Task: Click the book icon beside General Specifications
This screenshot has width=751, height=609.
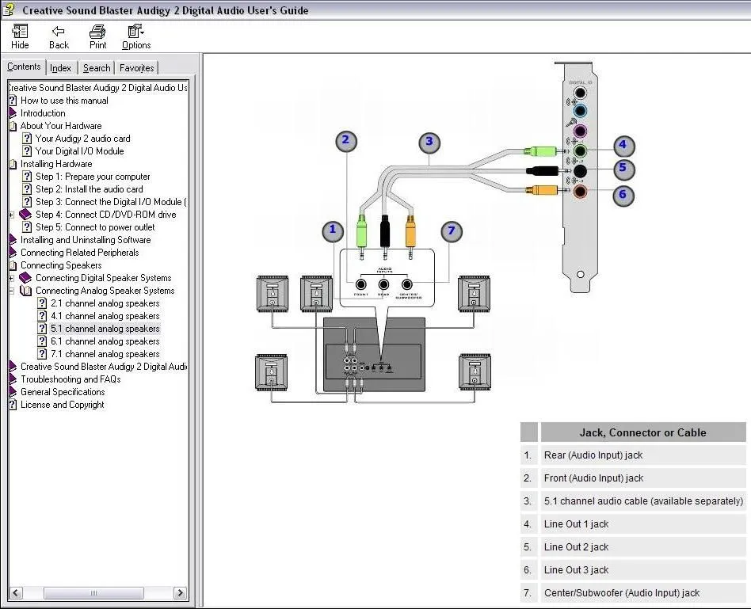Action: [x=11, y=392]
